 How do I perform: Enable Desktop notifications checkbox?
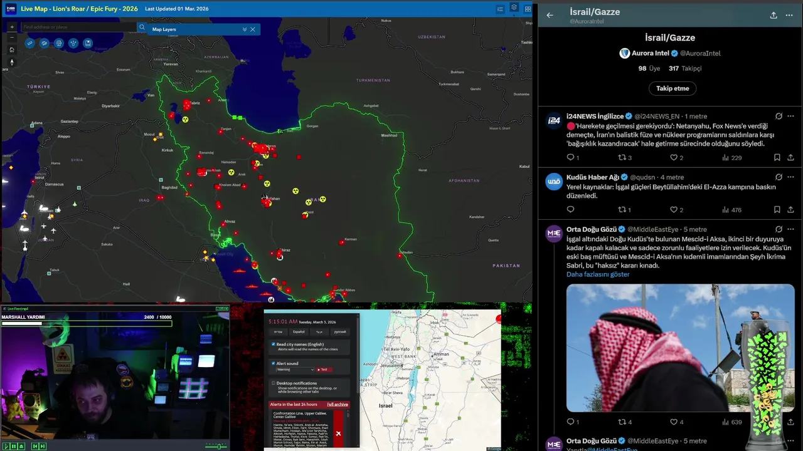pyautogui.click(x=274, y=383)
